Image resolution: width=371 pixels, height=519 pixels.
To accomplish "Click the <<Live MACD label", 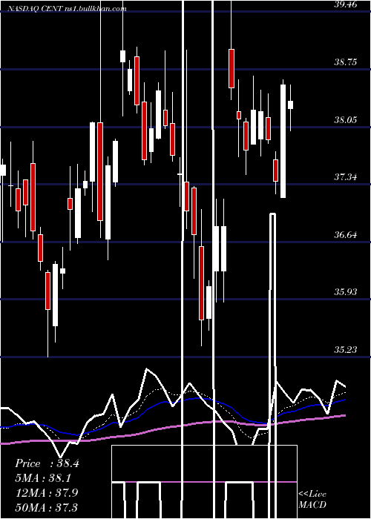I will [x=312, y=499].
